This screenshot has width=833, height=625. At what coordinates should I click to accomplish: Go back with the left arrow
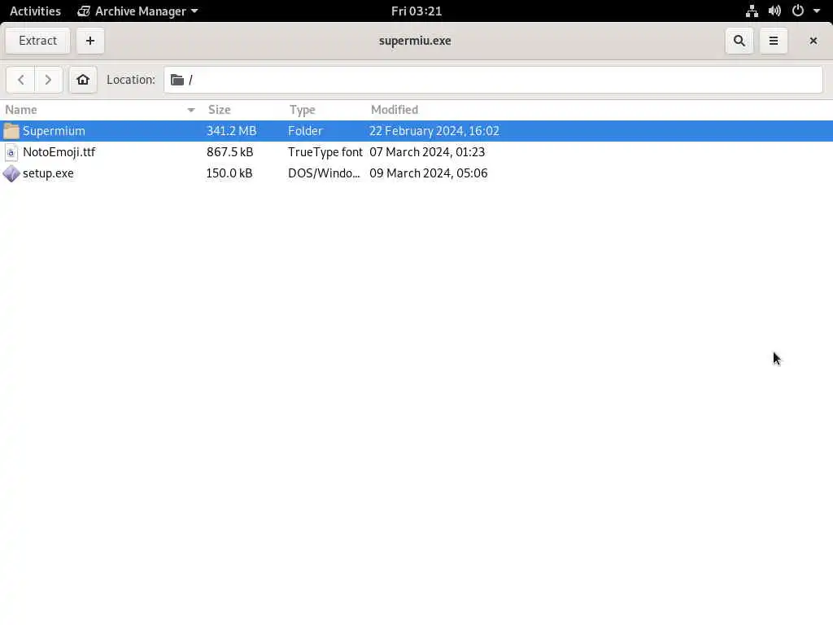[20, 80]
